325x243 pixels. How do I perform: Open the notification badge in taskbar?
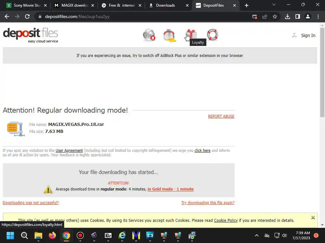(x=316, y=235)
